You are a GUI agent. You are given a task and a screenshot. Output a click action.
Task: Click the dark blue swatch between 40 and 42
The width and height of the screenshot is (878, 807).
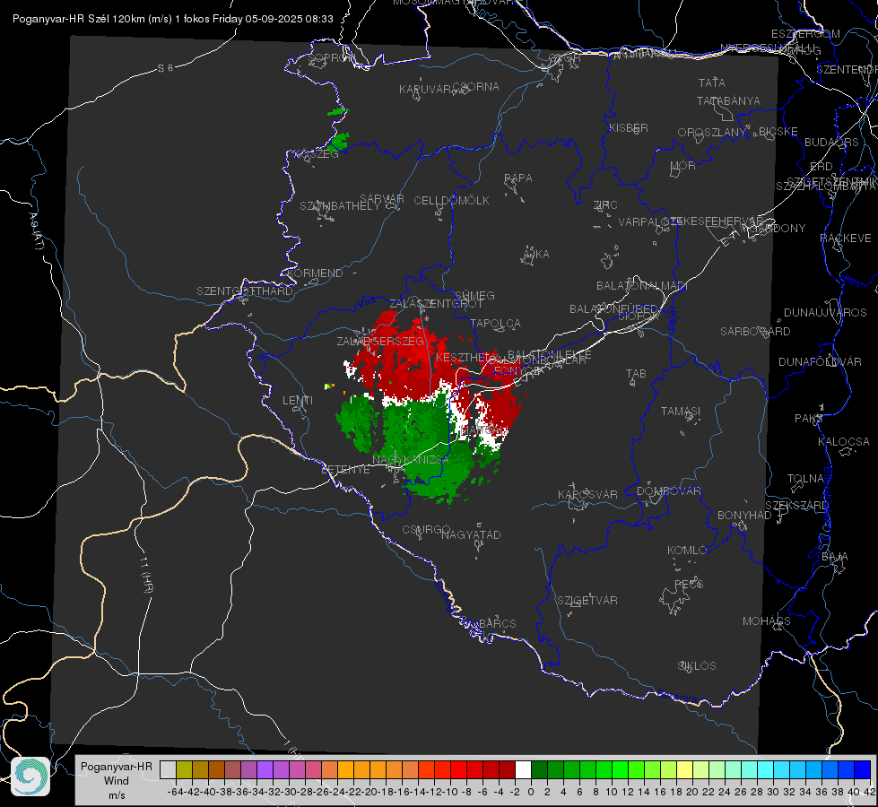863,769
